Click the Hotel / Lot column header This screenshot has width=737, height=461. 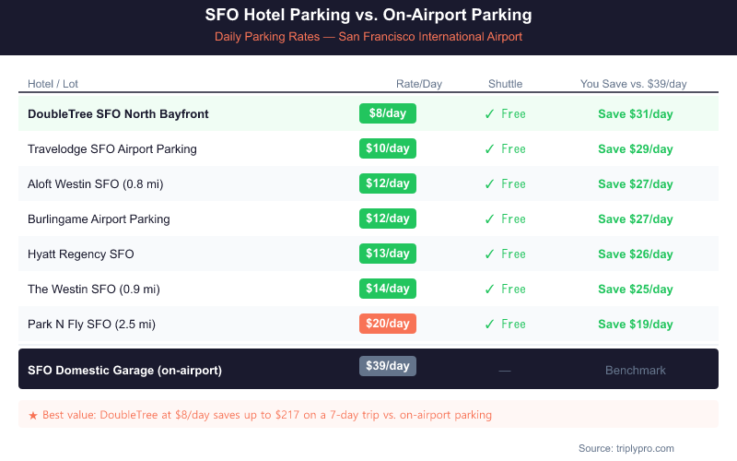coord(53,84)
